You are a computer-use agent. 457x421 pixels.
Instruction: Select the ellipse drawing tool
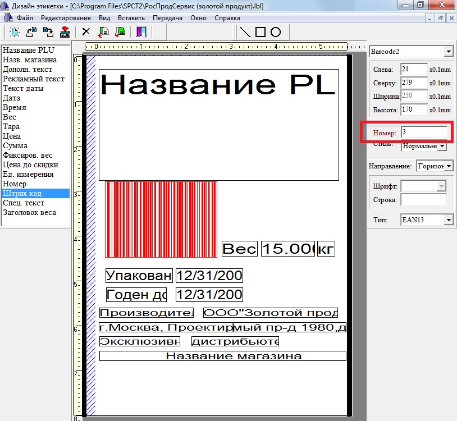click(276, 31)
